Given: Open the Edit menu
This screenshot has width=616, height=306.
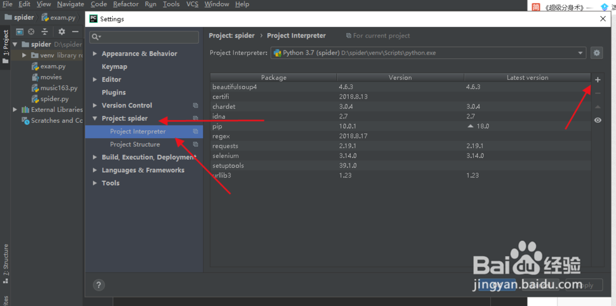Looking at the screenshot, I should tap(25, 4).
